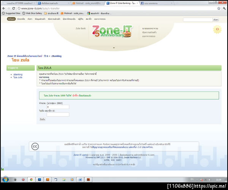
Task: Click the taskbar clock
Action: [x=218, y=180]
